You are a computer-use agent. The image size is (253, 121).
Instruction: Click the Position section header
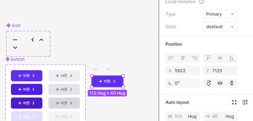[x=174, y=44]
